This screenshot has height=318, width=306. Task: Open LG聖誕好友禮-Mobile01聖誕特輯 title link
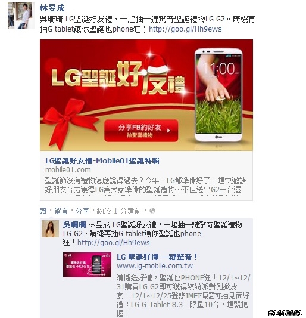[102, 161]
